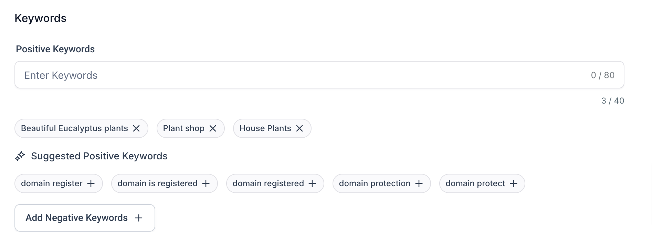
Task: Click the Positive Keywords field label
Action: tap(55, 49)
